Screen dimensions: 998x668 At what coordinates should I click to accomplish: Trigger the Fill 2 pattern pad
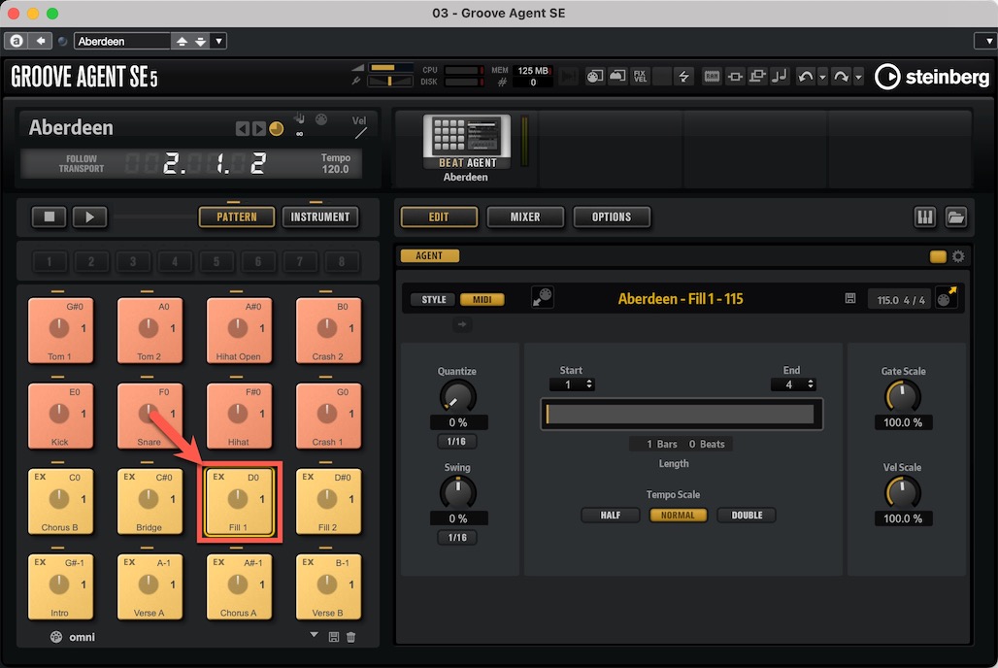click(x=328, y=502)
